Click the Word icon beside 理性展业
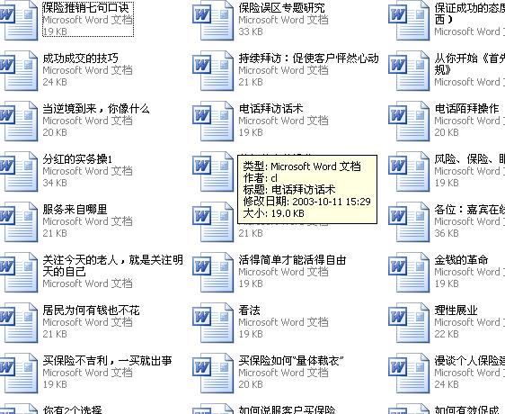The width and height of the screenshot is (505, 414). tap(409, 323)
